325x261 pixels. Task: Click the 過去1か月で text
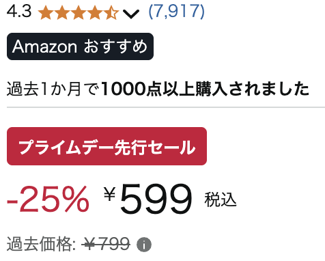pyautogui.click(x=53, y=89)
